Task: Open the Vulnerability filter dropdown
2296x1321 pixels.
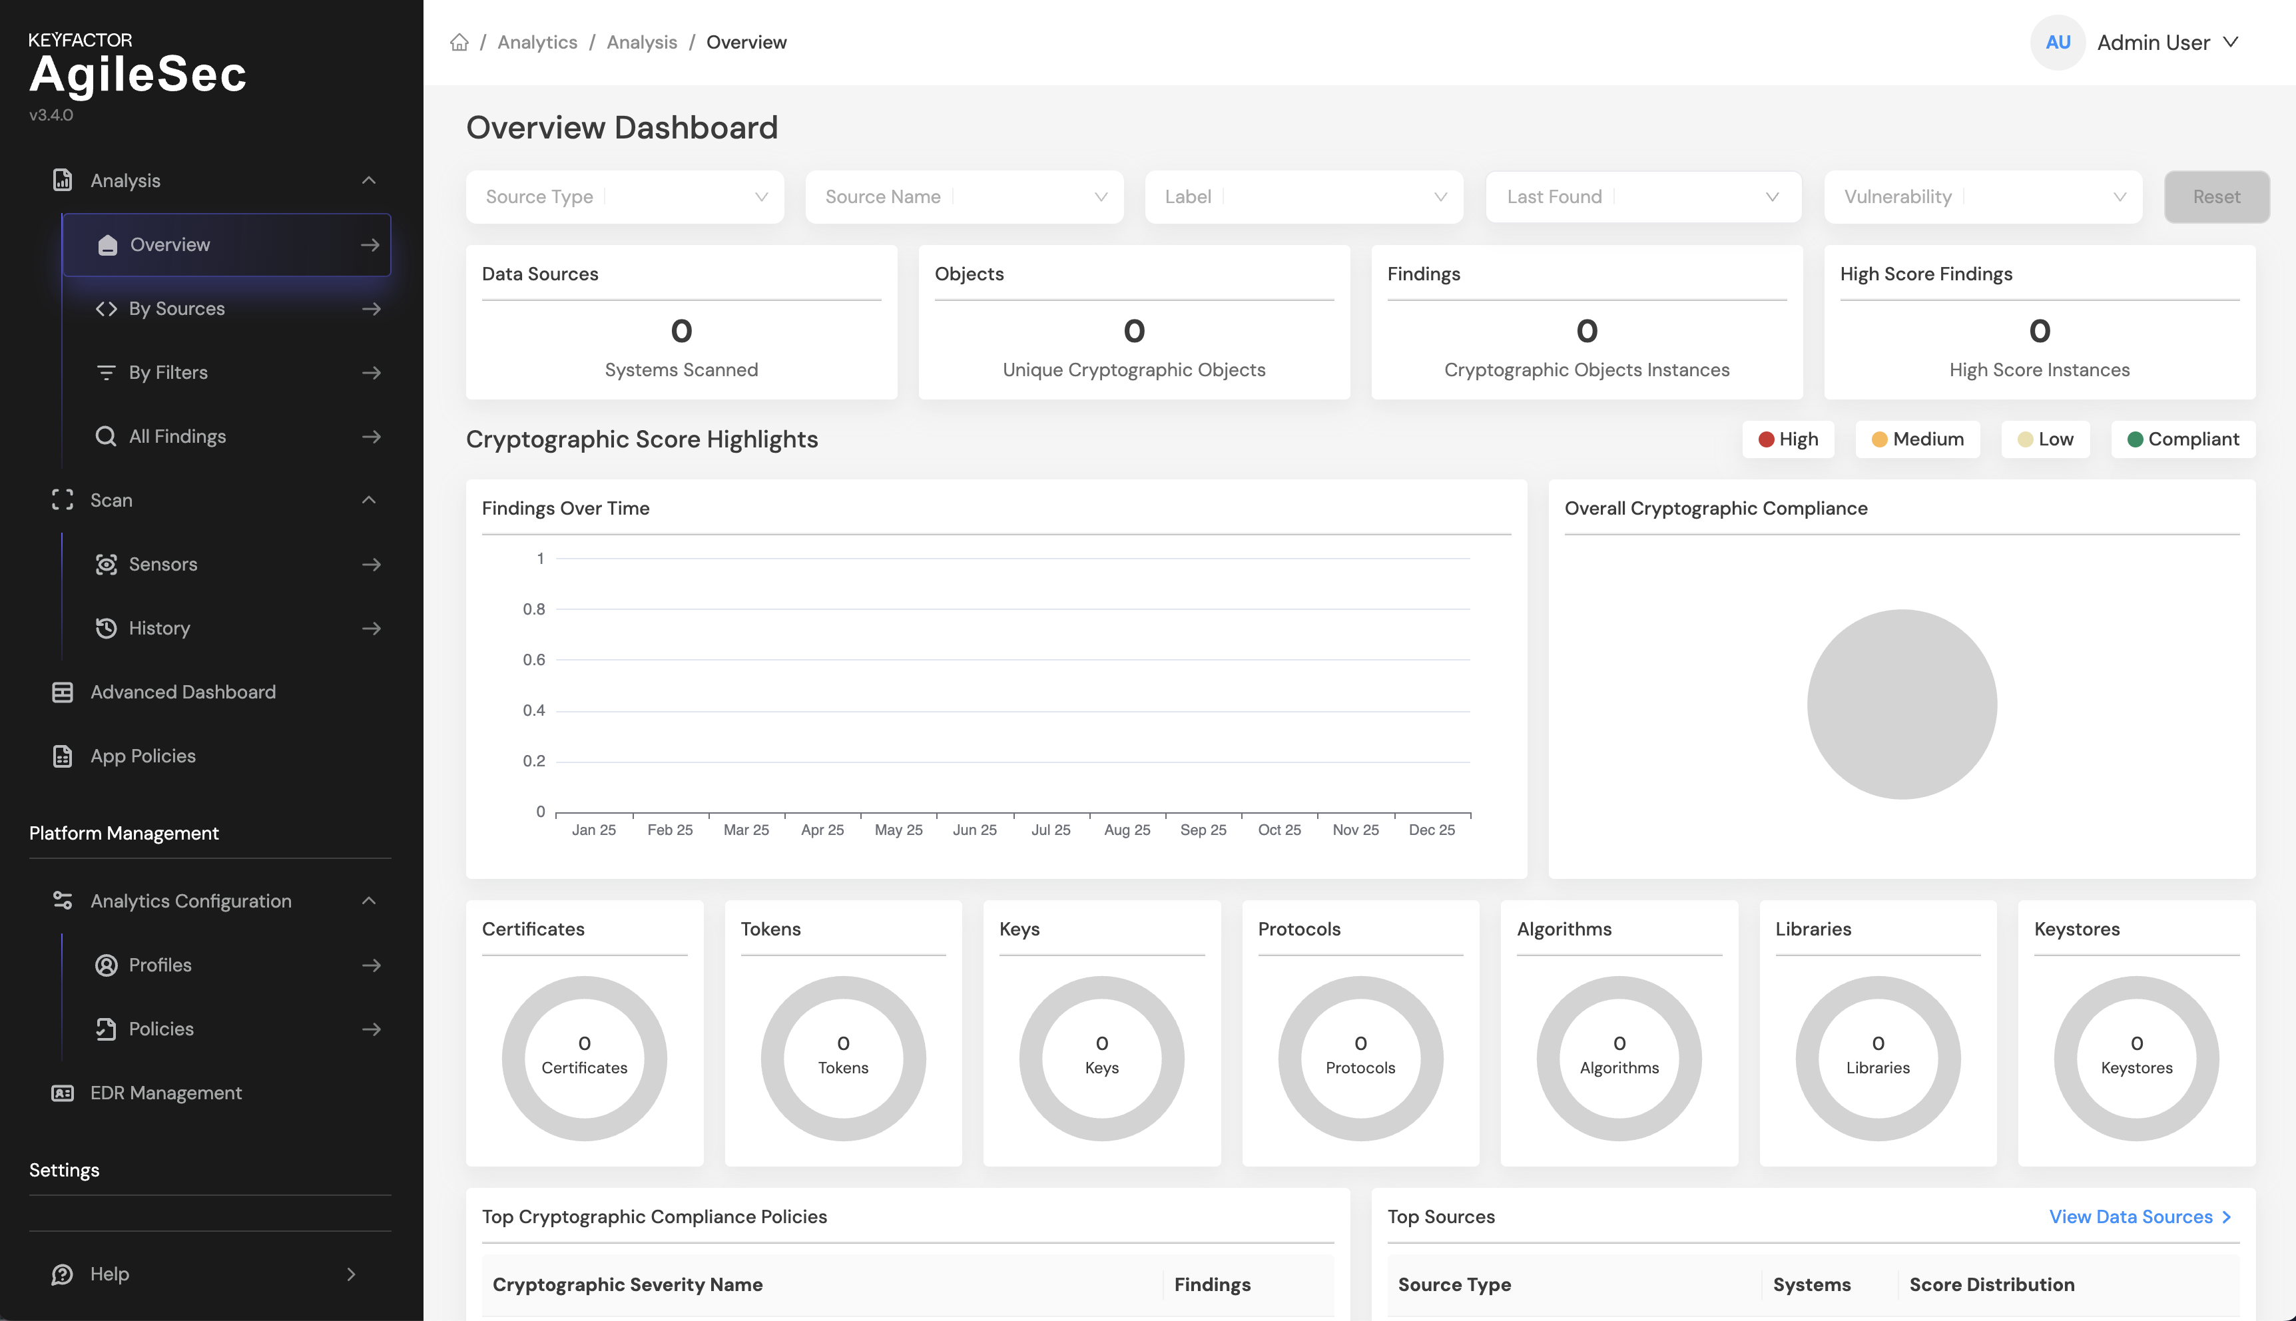Action: 1982,197
